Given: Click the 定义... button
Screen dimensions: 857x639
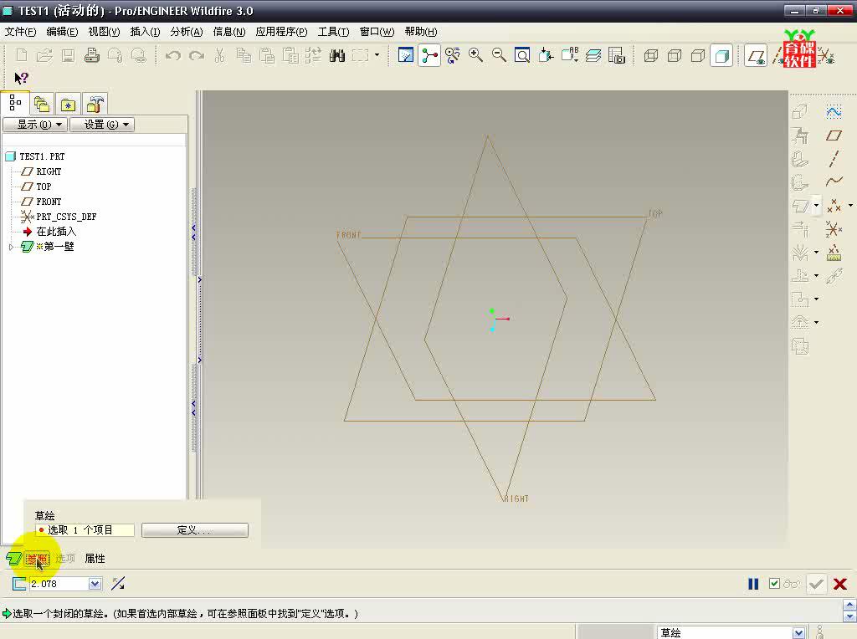Looking at the screenshot, I should [x=194, y=530].
